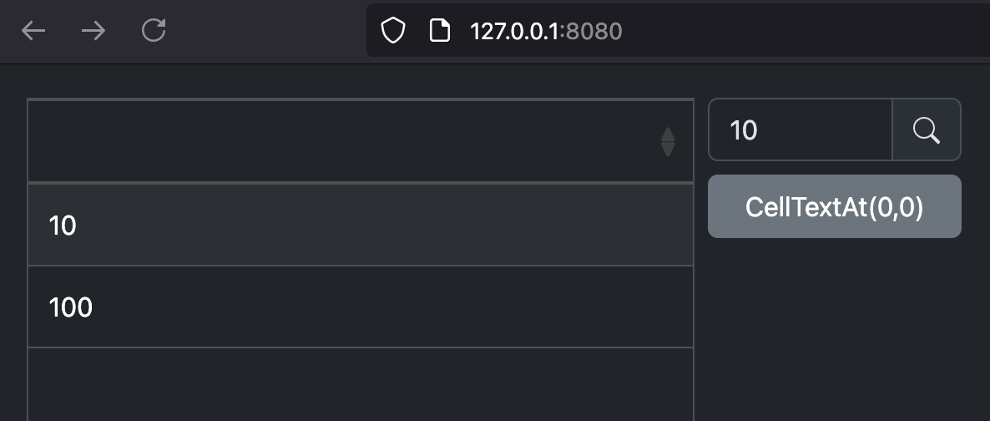
Task: Select the table row containing 100
Action: point(361,307)
